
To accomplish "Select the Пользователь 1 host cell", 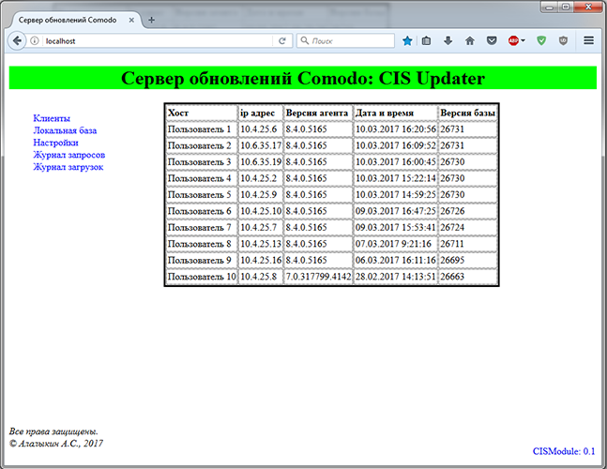I will pos(202,129).
